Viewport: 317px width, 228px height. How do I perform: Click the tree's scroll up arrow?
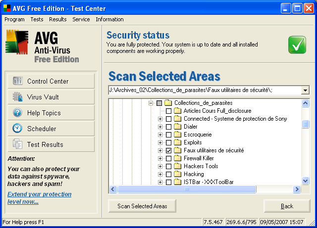305,103
